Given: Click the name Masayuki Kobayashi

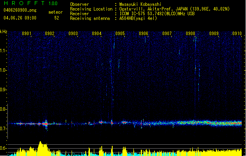Looking at the screenshot, I should click(140, 4).
